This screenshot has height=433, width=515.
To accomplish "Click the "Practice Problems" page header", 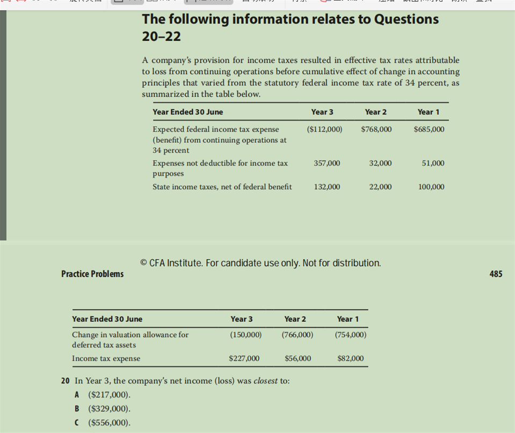I will [x=92, y=274].
